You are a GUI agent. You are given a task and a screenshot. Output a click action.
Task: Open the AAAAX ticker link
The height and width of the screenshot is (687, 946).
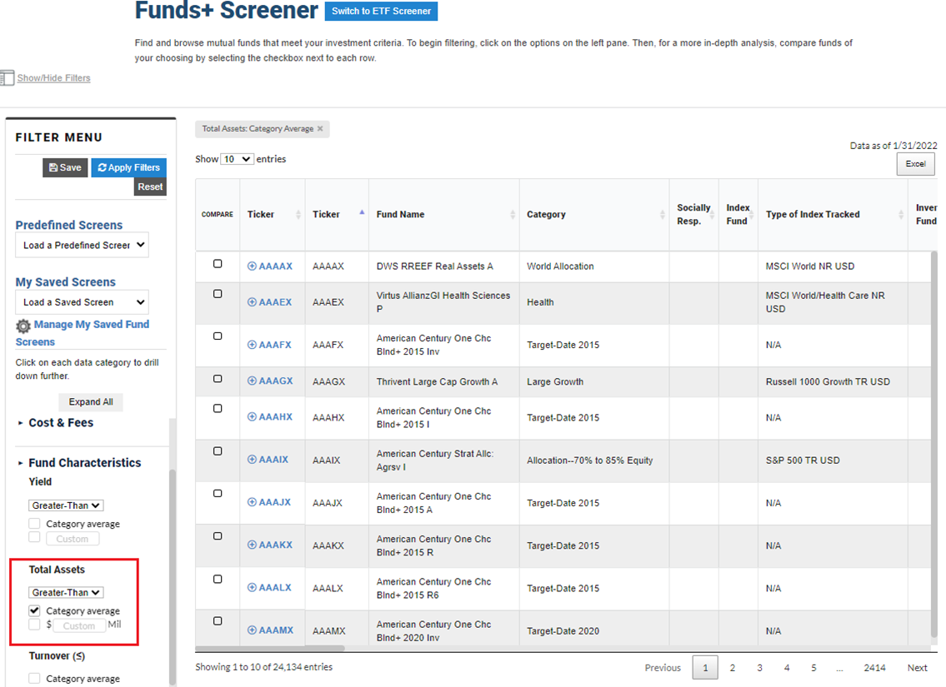(x=276, y=266)
